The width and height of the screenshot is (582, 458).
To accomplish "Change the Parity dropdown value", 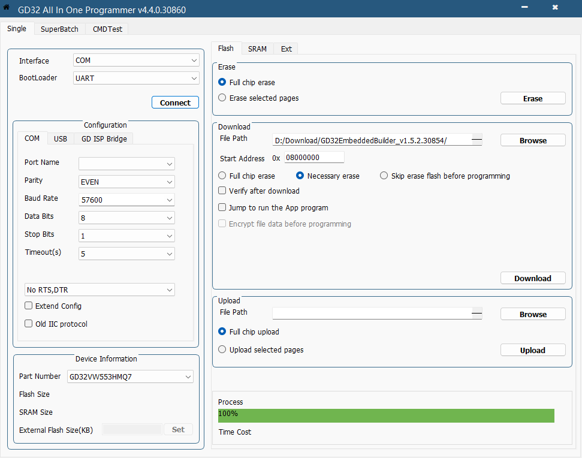I will (x=126, y=182).
